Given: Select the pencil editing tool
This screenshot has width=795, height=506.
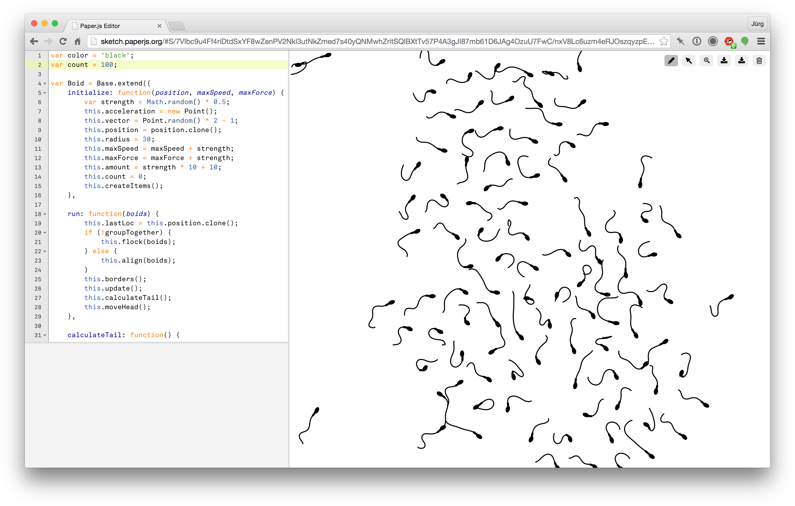Looking at the screenshot, I should pyautogui.click(x=671, y=60).
